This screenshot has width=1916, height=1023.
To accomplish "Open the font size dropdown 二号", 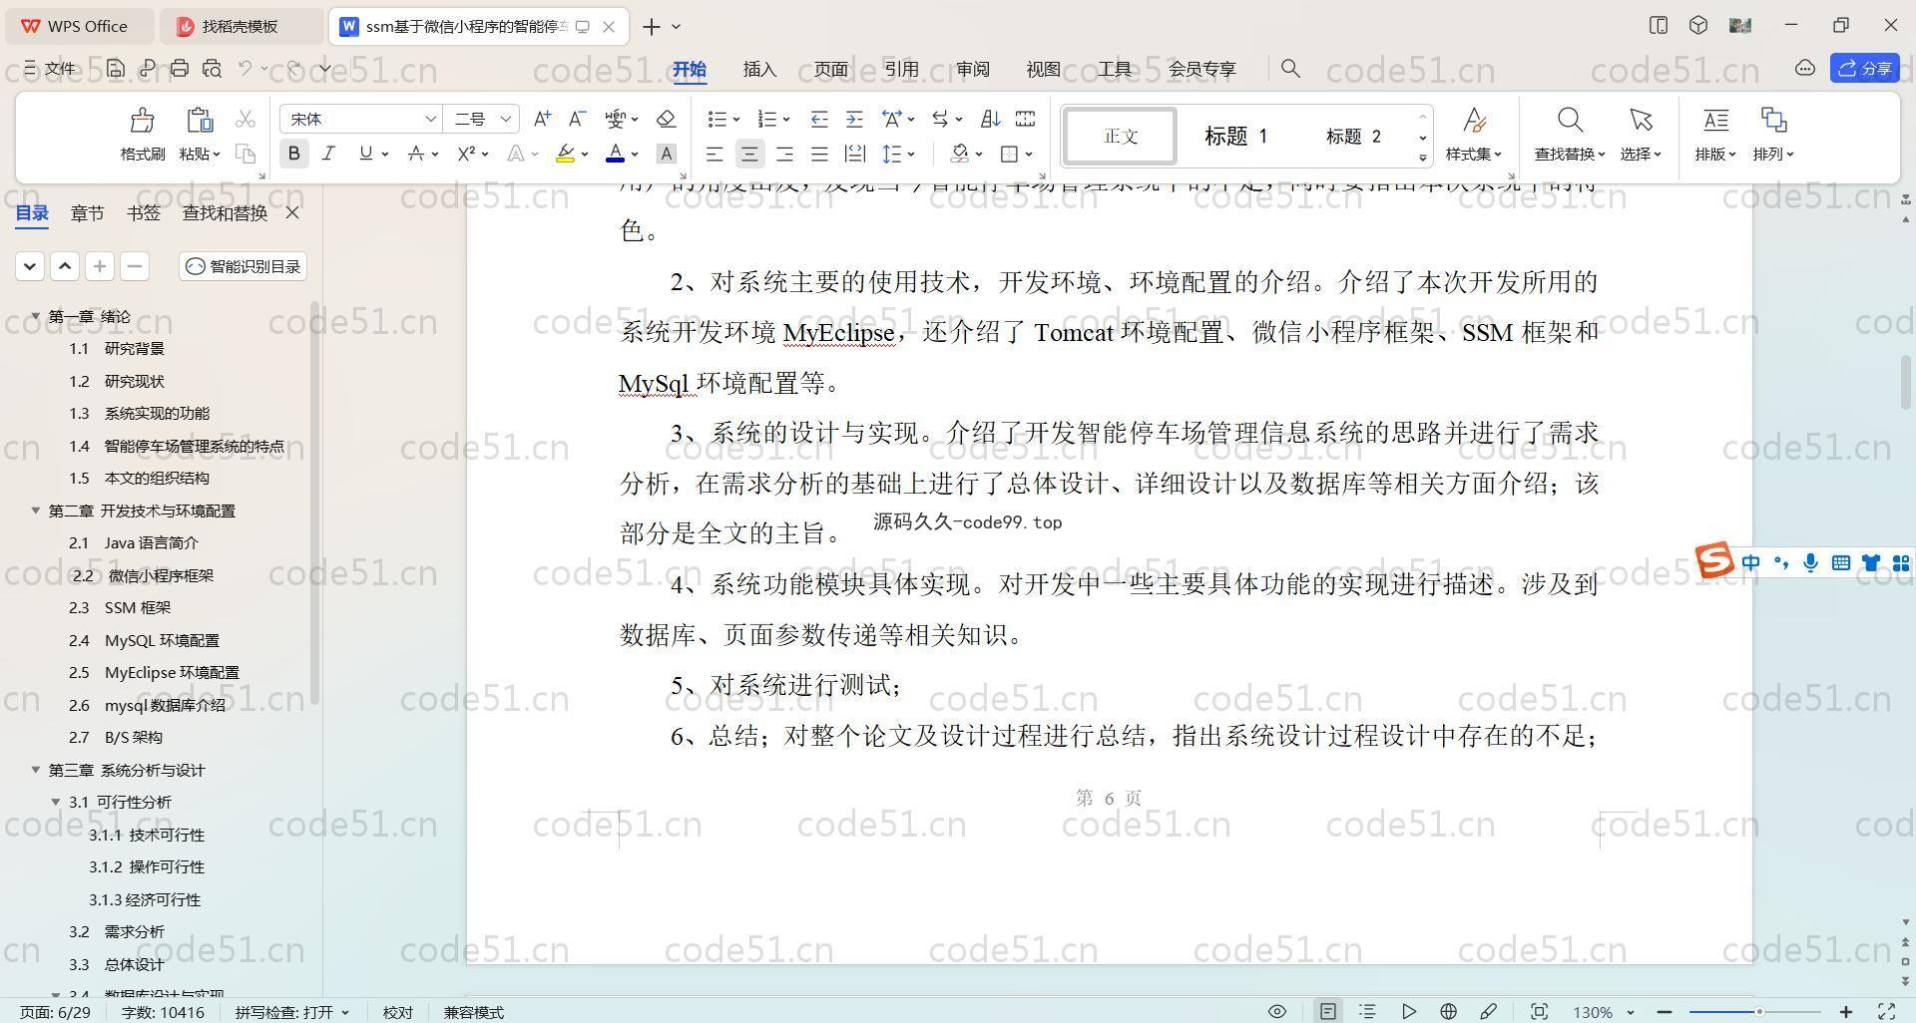I will 506,119.
